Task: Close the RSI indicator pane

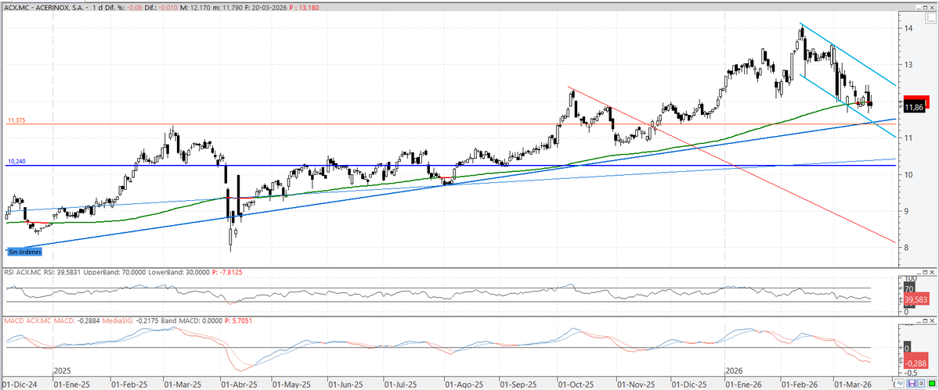Action: click(x=933, y=272)
